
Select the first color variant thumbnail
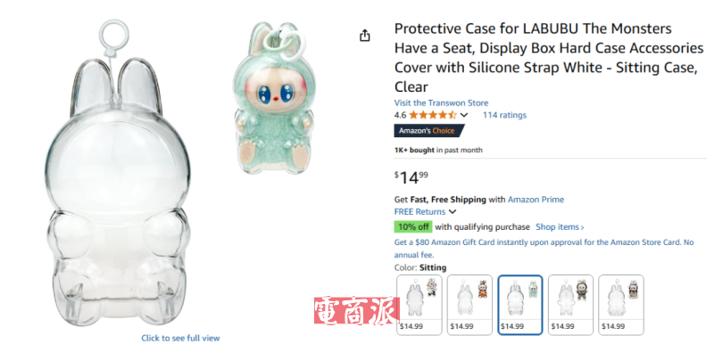(x=419, y=305)
